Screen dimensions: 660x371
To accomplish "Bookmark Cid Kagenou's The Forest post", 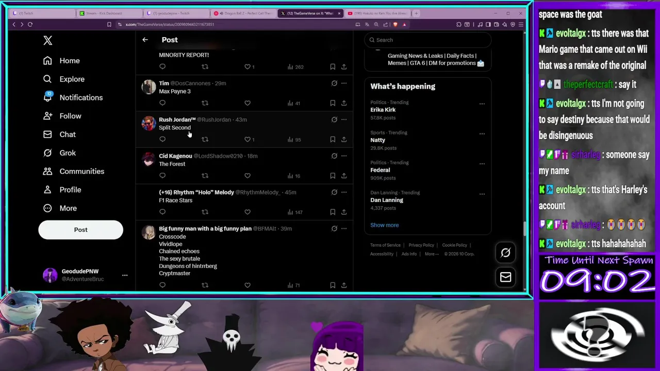I will [x=333, y=176].
